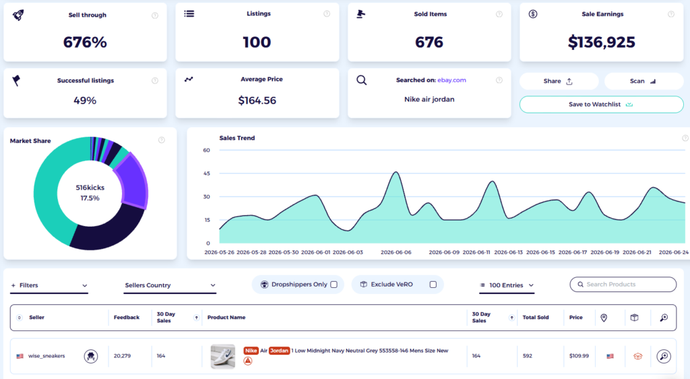Click the Product Name column header
This screenshot has height=379, width=690.
[226, 318]
